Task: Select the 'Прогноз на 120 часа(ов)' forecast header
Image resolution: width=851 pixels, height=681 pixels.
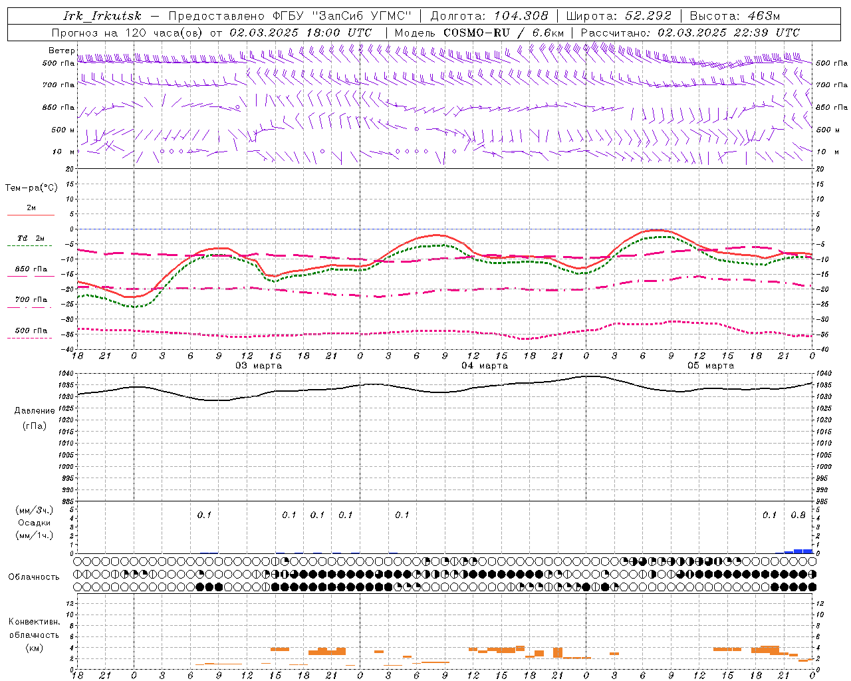Action: point(128,33)
